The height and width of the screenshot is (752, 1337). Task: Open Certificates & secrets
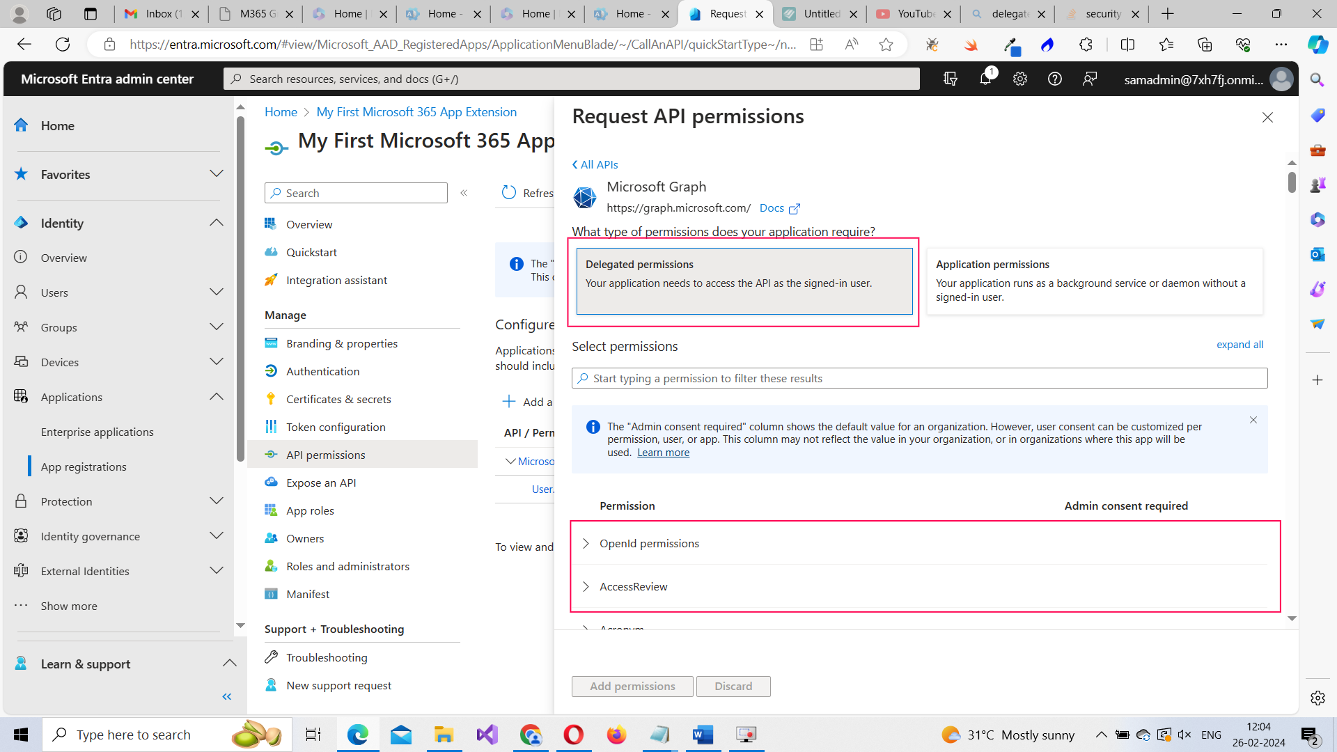(x=338, y=398)
